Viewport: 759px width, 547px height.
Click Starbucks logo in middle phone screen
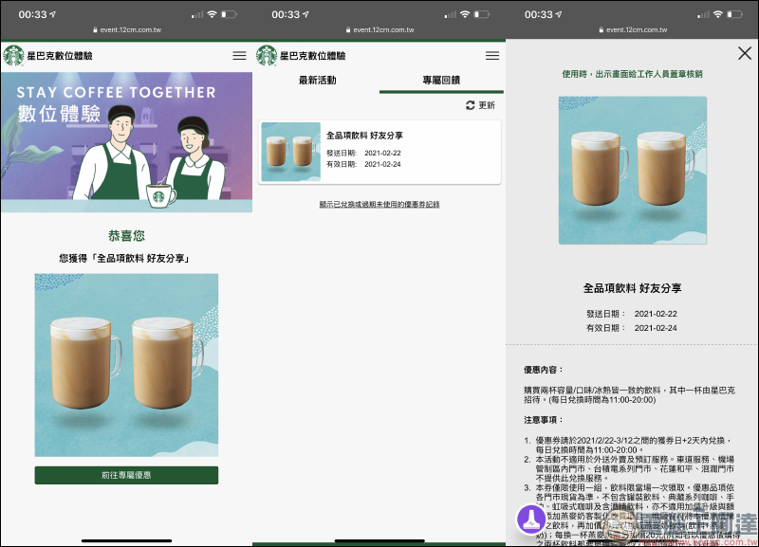tap(267, 56)
